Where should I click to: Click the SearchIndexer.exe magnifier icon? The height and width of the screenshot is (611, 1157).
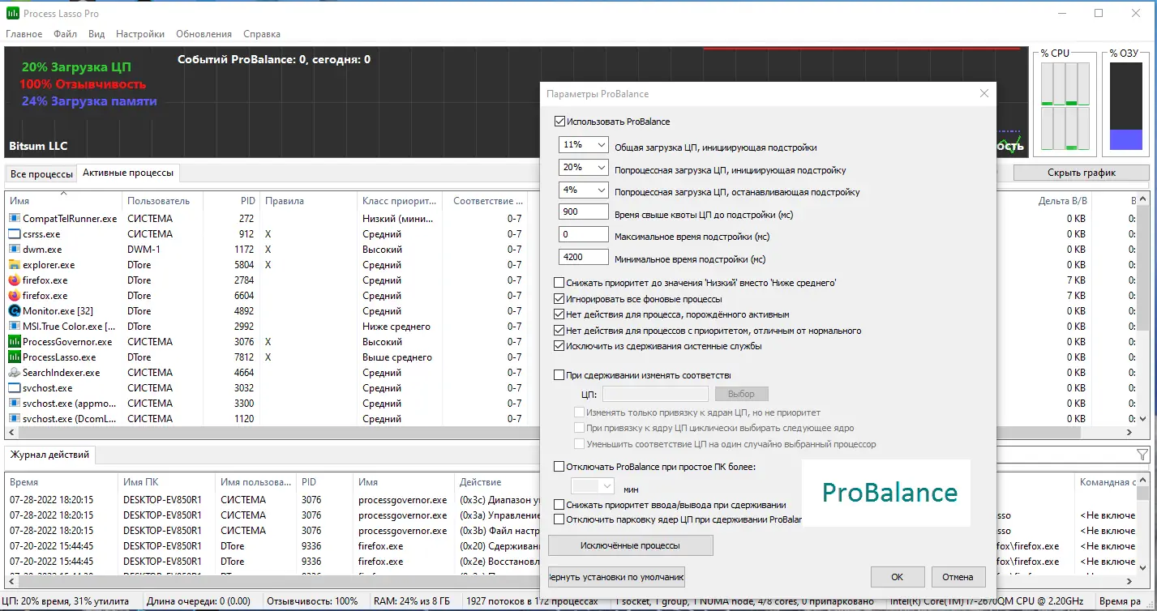point(15,373)
